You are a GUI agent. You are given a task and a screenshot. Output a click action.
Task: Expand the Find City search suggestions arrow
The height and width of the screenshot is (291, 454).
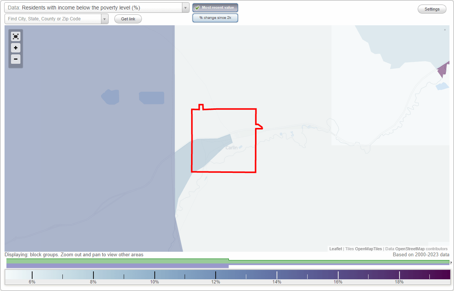tap(104, 18)
